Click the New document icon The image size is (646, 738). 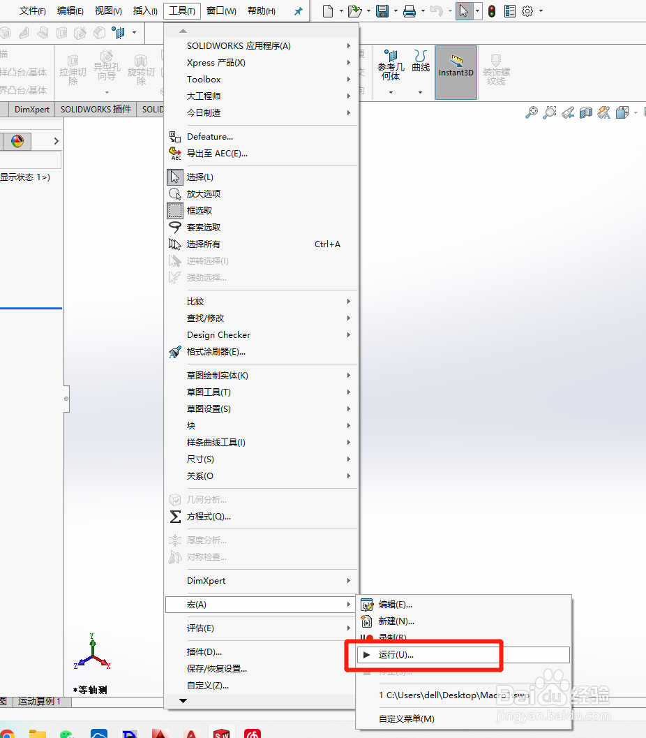click(x=328, y=11)
